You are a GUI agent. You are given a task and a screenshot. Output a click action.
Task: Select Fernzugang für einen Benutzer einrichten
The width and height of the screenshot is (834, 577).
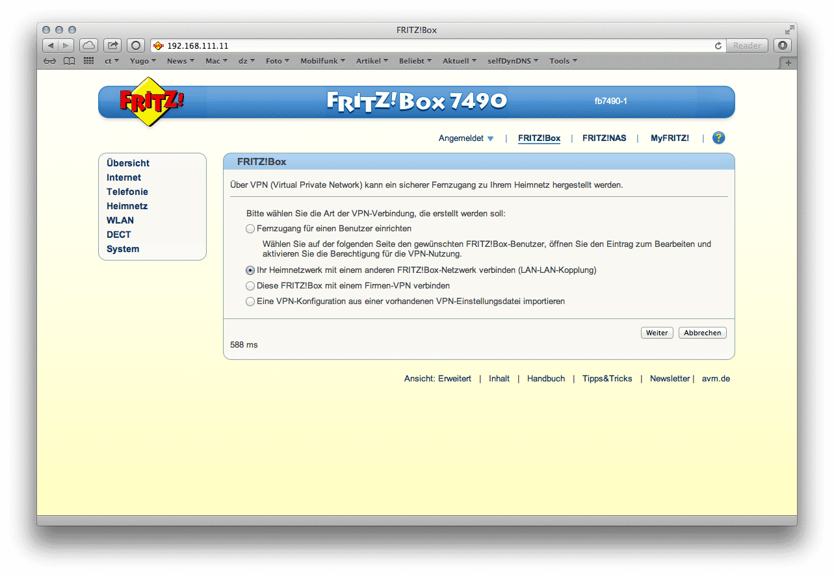click(250, 229)
